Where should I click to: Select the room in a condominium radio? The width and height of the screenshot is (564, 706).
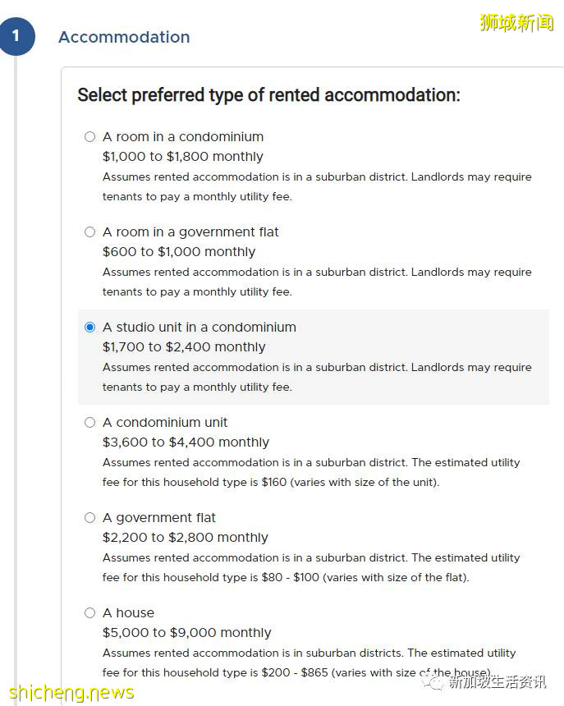click(x=90, y=137)
